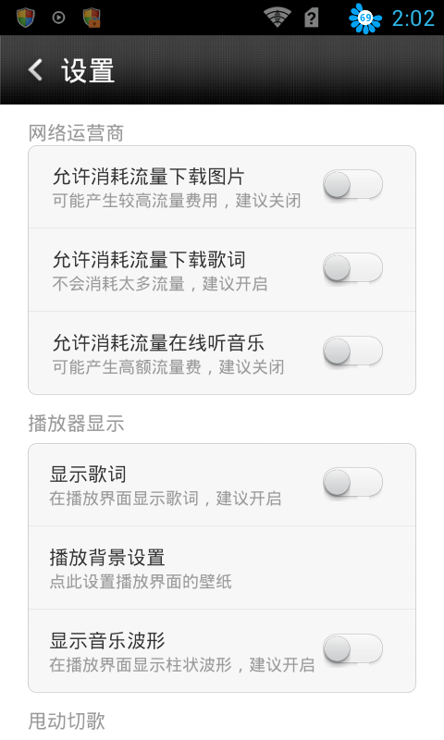Viewport: 444px width, 740px height.
Task: Select the 允许消耗流量下载图片 row label
Action: tap(148, 177)
